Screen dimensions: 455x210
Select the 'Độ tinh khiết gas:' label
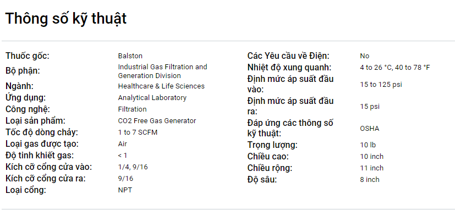point(40,156)
